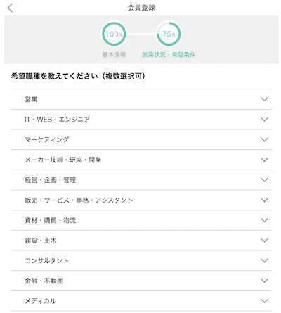Image resolution: width=281 pixels, height=313 pixels.
Task: Open the メーカー技術・研究・開発 chevron
Action: (264, 160)
